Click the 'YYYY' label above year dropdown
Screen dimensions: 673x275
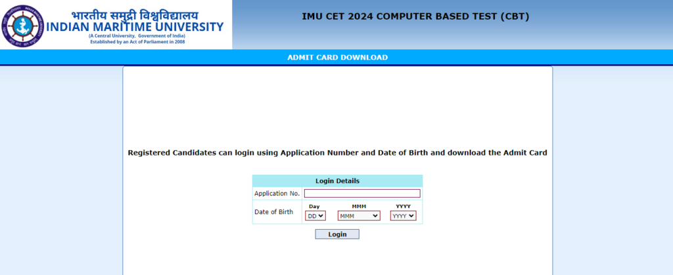click(x=403, y=207)
